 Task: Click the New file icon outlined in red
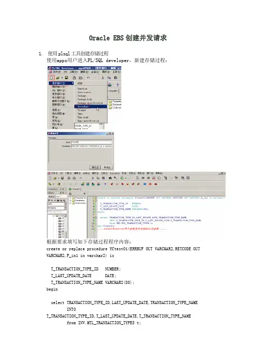pos(52,78)
